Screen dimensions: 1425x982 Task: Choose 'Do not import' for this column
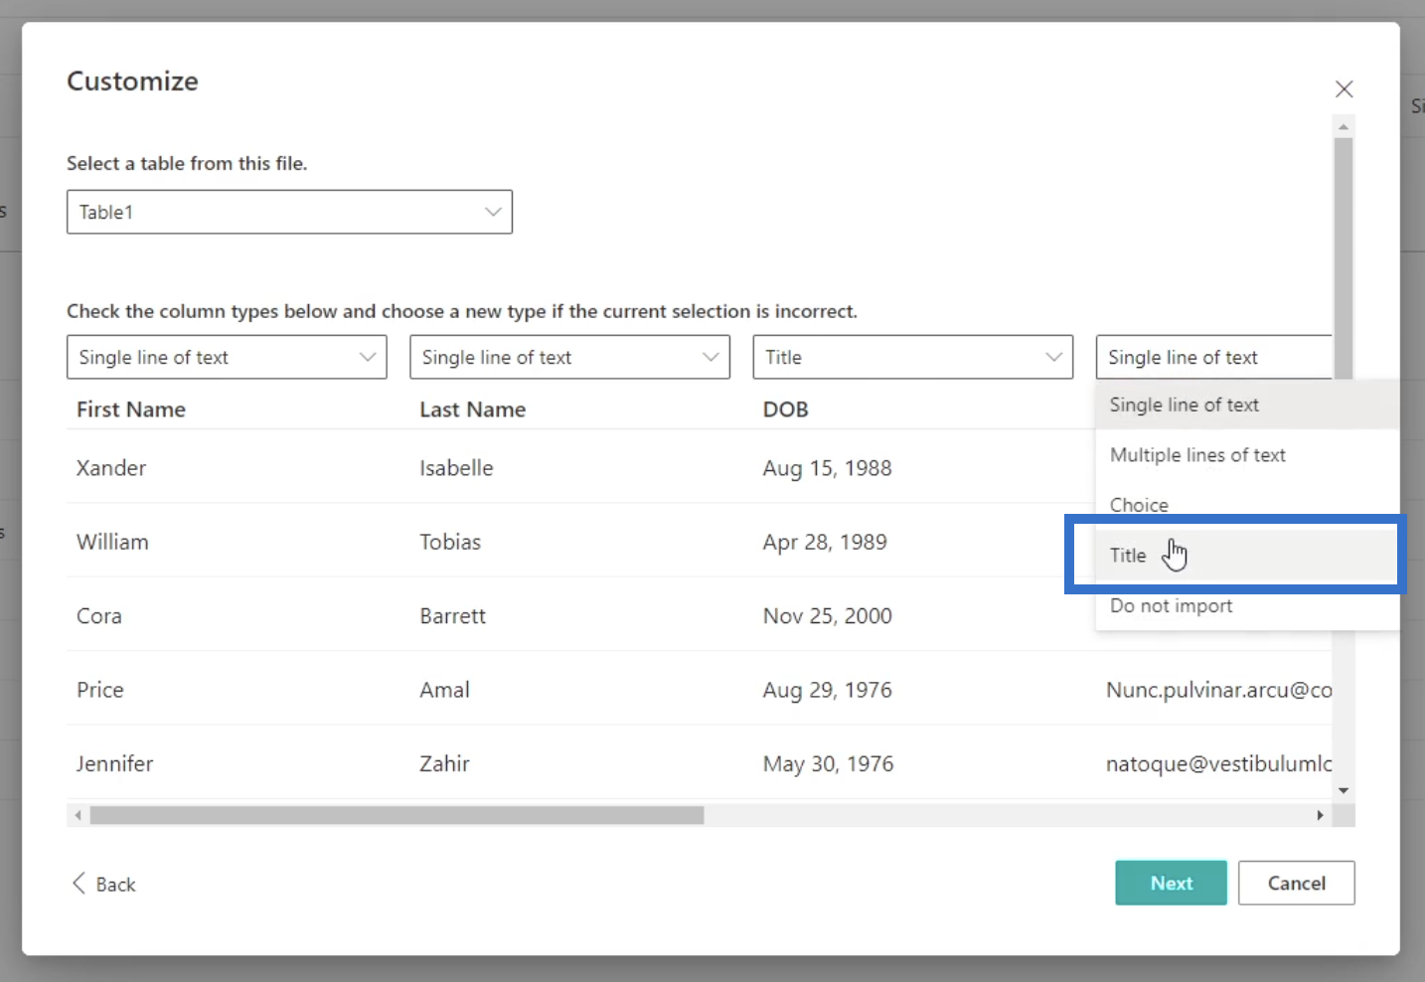click(x=1171, y=606)
